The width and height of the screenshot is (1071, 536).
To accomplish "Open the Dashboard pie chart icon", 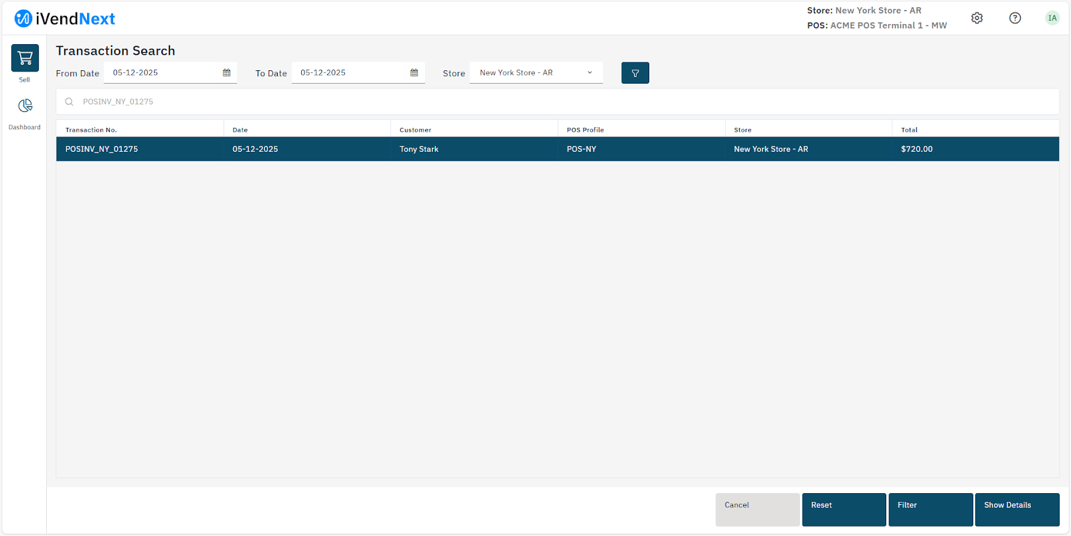I will [25, 106].
